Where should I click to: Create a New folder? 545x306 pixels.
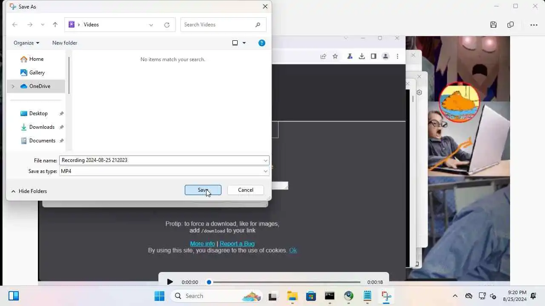(65, 43)
